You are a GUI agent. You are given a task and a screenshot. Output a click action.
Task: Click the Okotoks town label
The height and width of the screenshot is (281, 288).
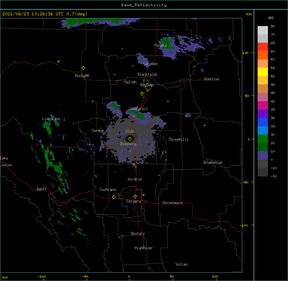pyautogui.click(x=138, y=234)
